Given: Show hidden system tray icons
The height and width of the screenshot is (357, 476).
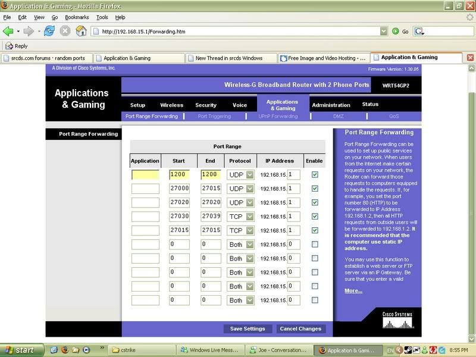Looking at the screenshot, I should (x=399, y=350).
